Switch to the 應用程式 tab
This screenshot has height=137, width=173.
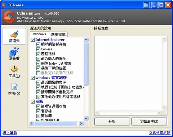[58, 35]
